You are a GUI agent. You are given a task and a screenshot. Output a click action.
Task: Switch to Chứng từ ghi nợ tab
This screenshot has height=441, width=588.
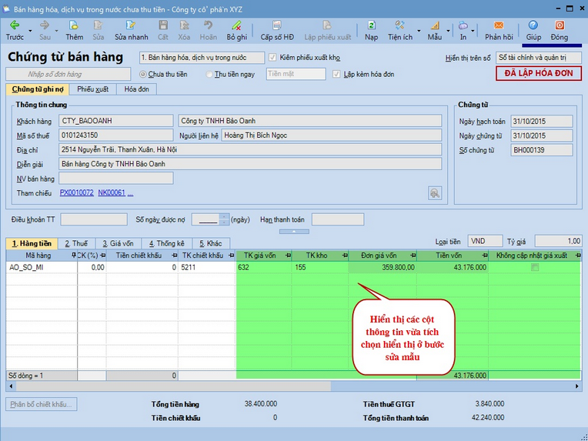pos(38,89)
